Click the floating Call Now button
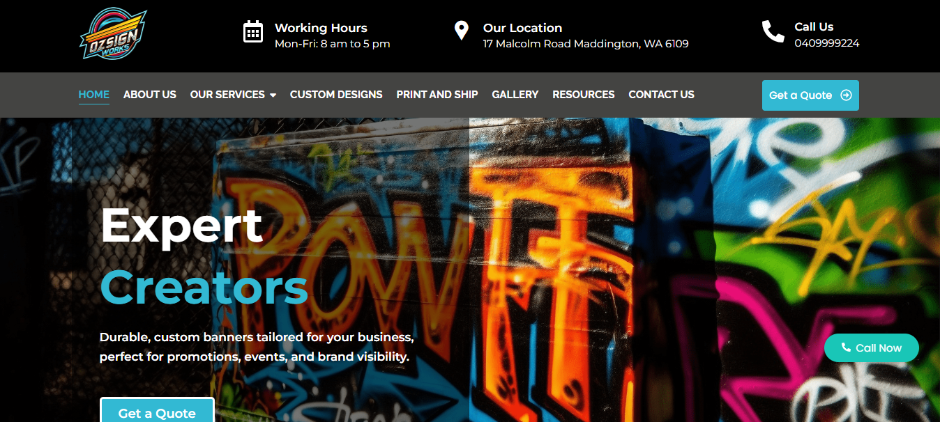The image size is (940, 422). pos(872,347)
